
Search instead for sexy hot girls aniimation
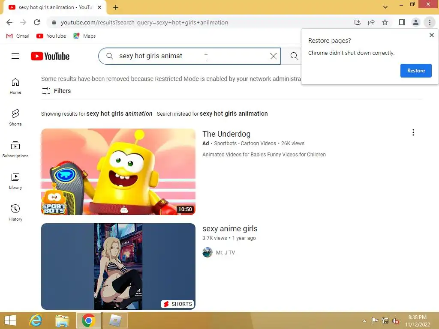tap(234, 114)
